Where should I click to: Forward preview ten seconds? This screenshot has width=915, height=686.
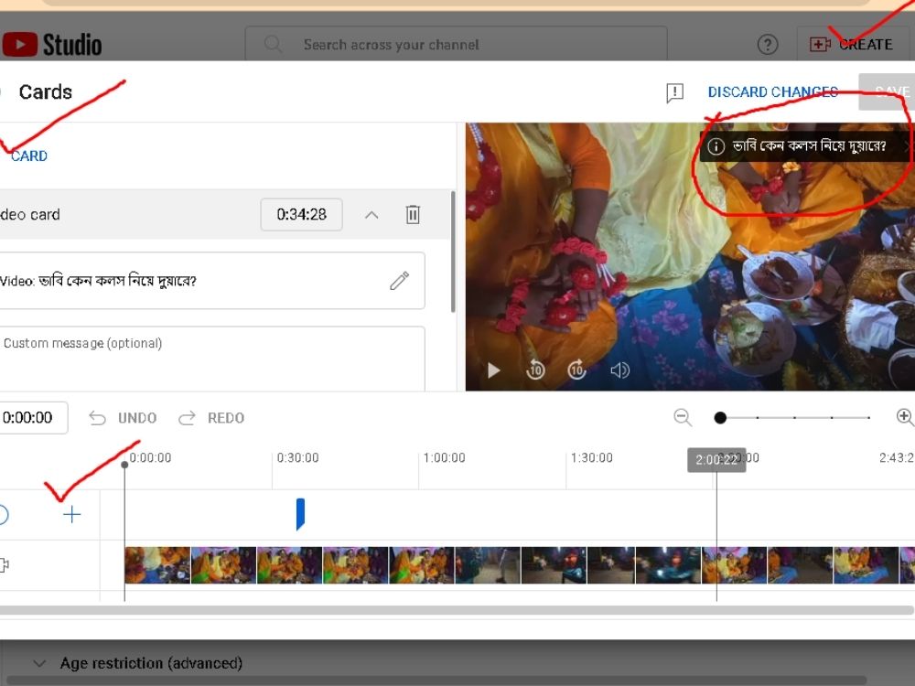click(x=576, y=370)
